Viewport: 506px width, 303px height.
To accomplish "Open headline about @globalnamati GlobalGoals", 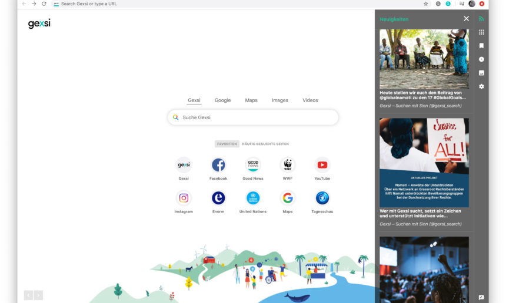I will tap(422, 95).
